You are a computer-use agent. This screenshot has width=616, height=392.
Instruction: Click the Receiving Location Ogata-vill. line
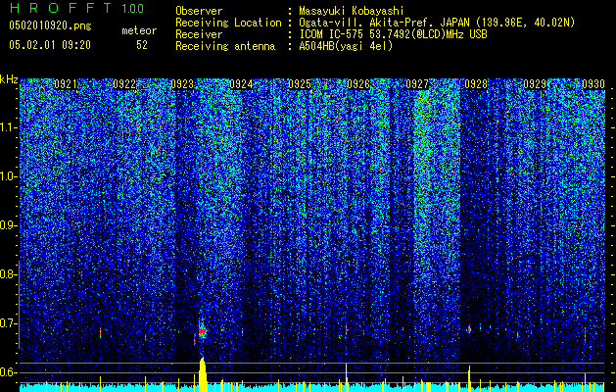point(437,23)
